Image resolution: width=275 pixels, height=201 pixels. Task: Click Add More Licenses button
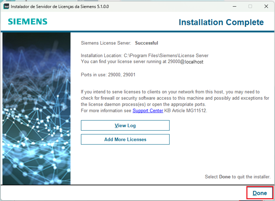tap(125, 139)
